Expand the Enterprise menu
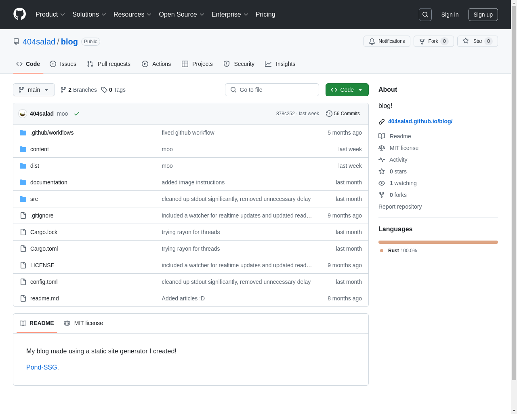This screenshot has width=517, height=414. click(230, 15)
